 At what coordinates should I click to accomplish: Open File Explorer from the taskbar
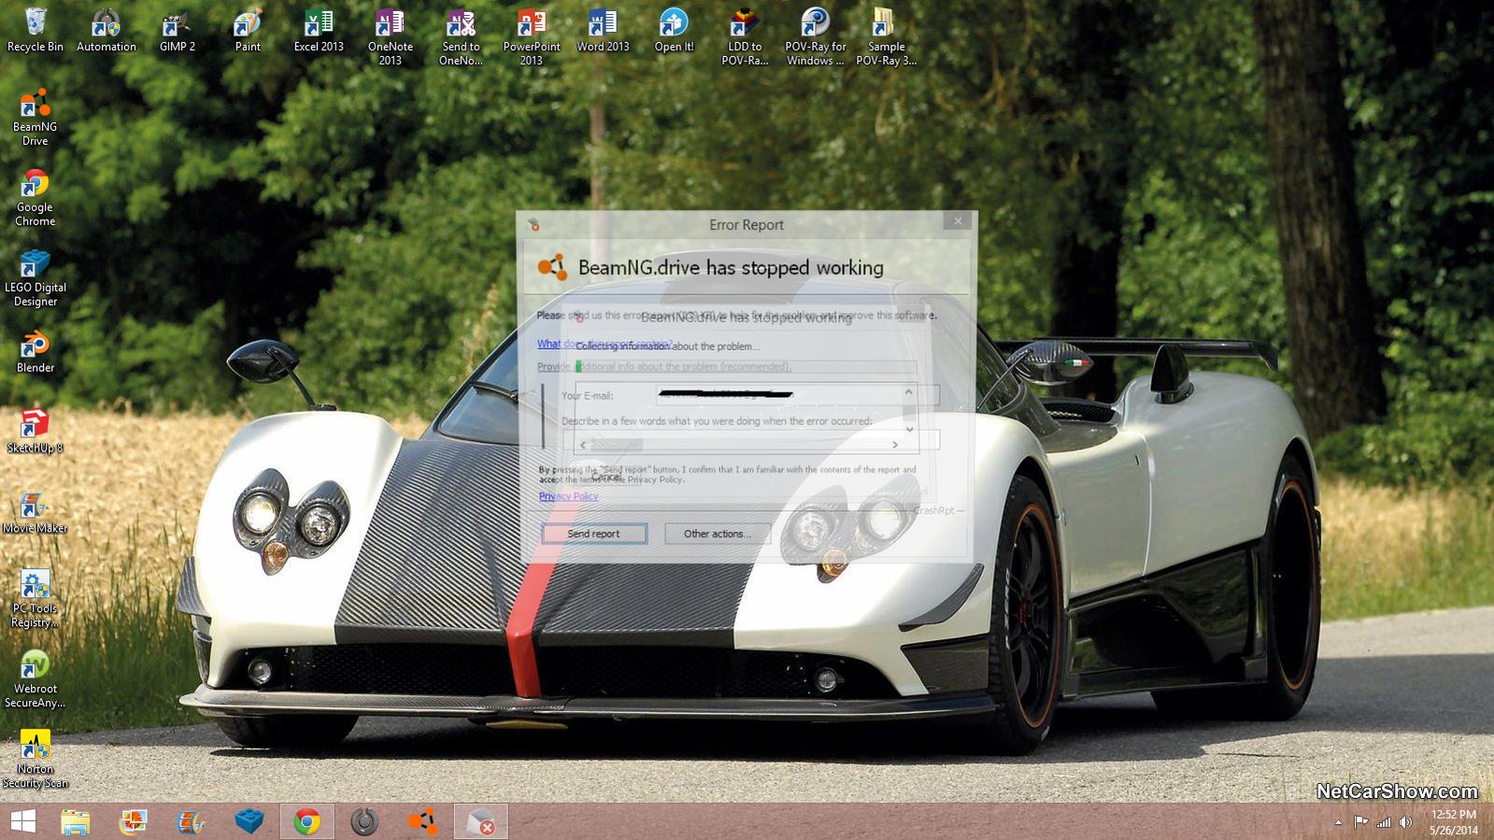(76, 821)
